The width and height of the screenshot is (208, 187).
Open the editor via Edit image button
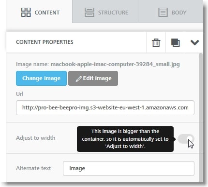tap(93, 78)
